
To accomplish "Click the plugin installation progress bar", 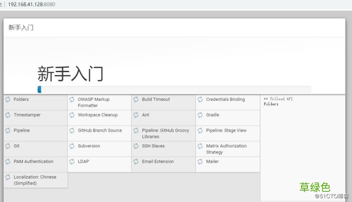I will (174, 89).
